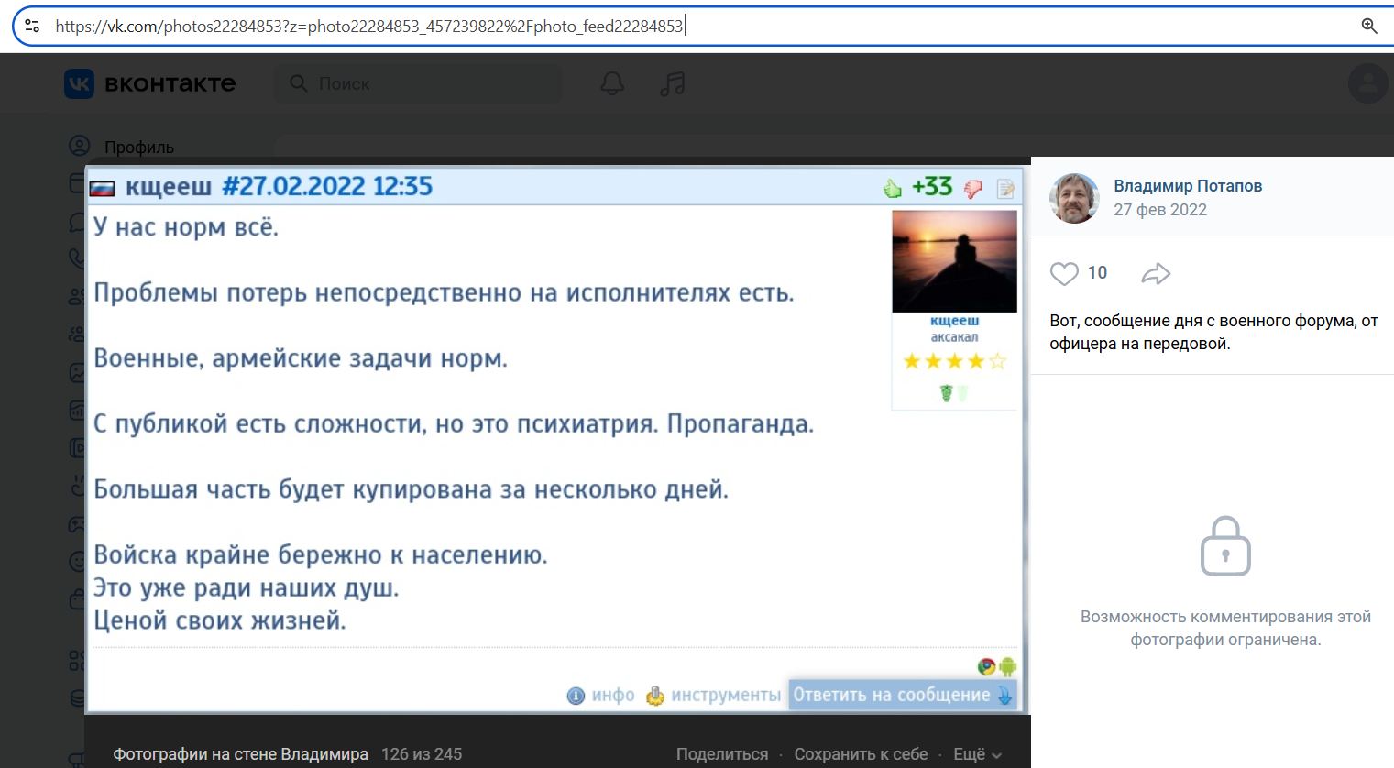The image size is (1394, 768).
Task: Click the thumbs up icon in post
Action: pyautogui.click(x=893, y=189)
